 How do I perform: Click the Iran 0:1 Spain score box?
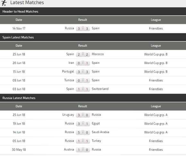pyautogui.click(x=83, y=63)
